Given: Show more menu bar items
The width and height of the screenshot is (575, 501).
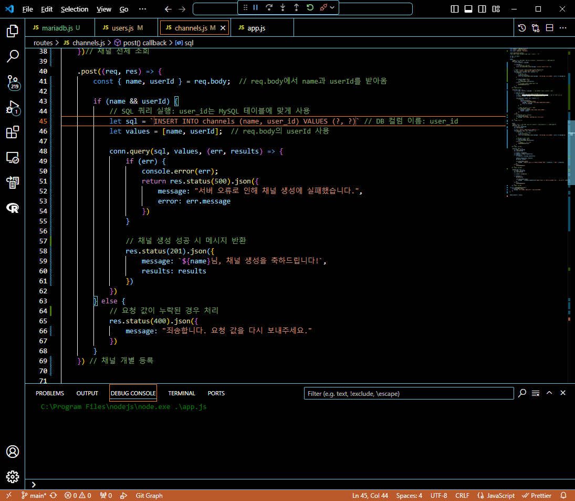Looking at the screenshot, I should pyautogui.click(x=143, y=9).
